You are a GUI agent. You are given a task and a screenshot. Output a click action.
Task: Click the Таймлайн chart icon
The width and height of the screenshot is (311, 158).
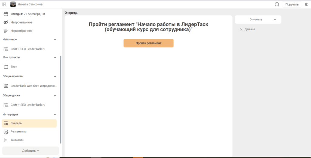6,140
